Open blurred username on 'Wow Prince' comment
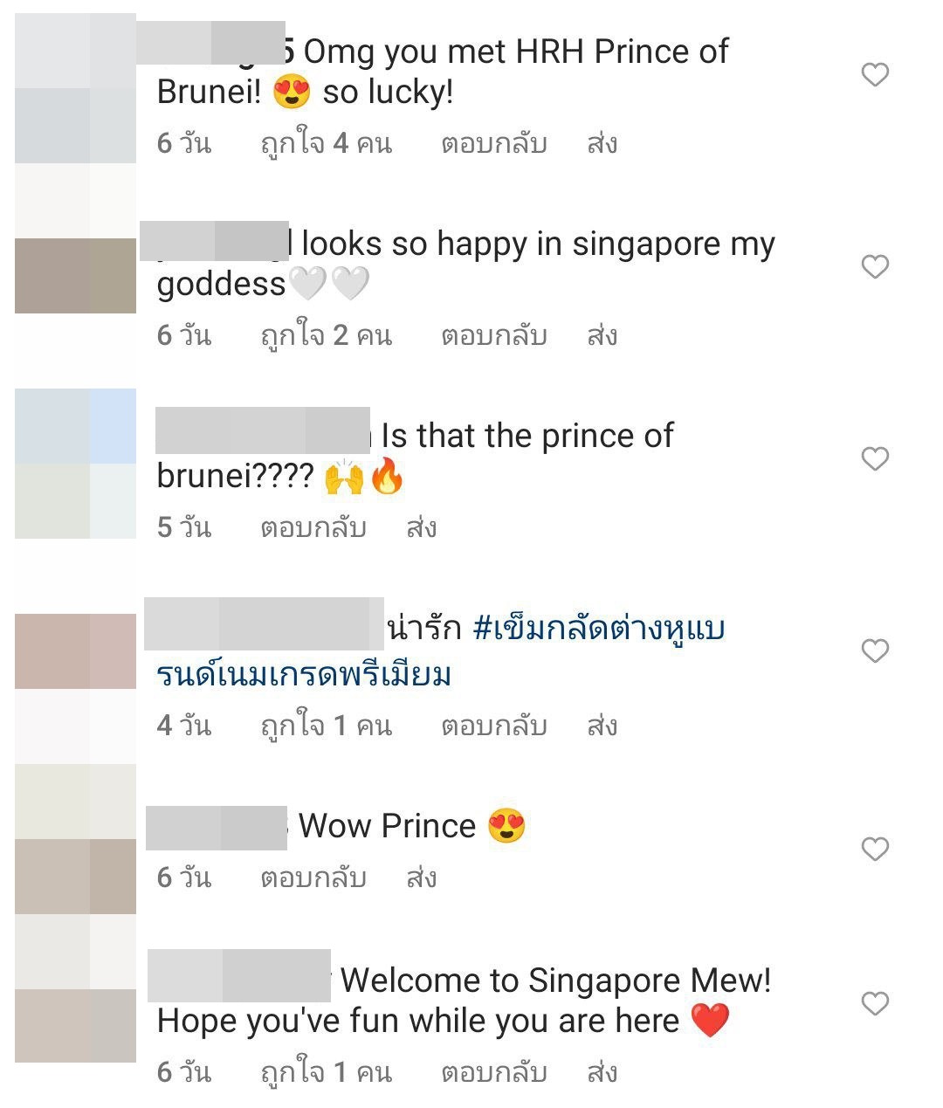Screen dimensions: 943x1108 [x=217, y=829]
